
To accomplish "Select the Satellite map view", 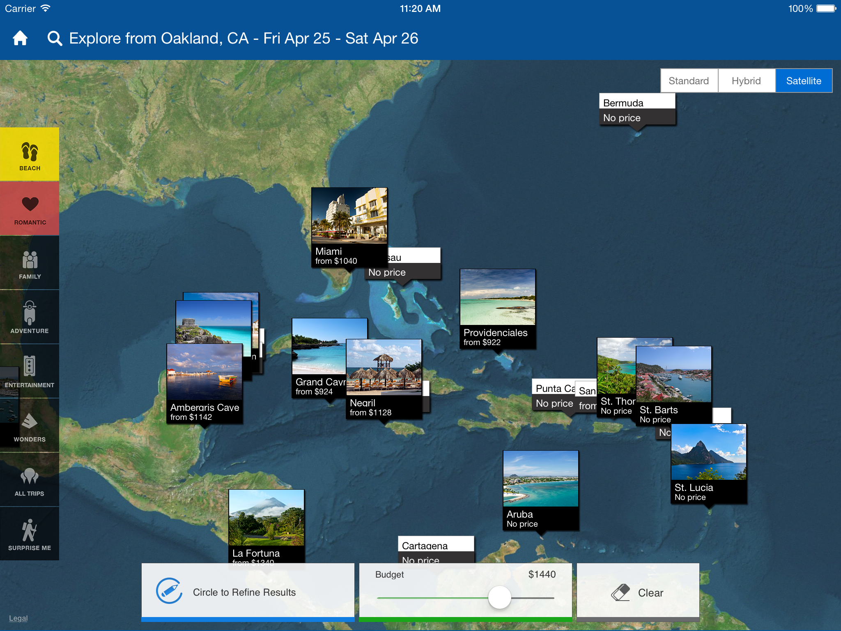I will click(x=804, y=81).
